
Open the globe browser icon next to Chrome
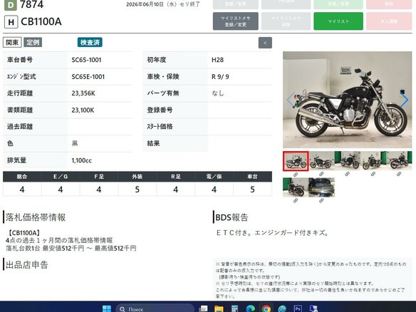coord(282,309)
